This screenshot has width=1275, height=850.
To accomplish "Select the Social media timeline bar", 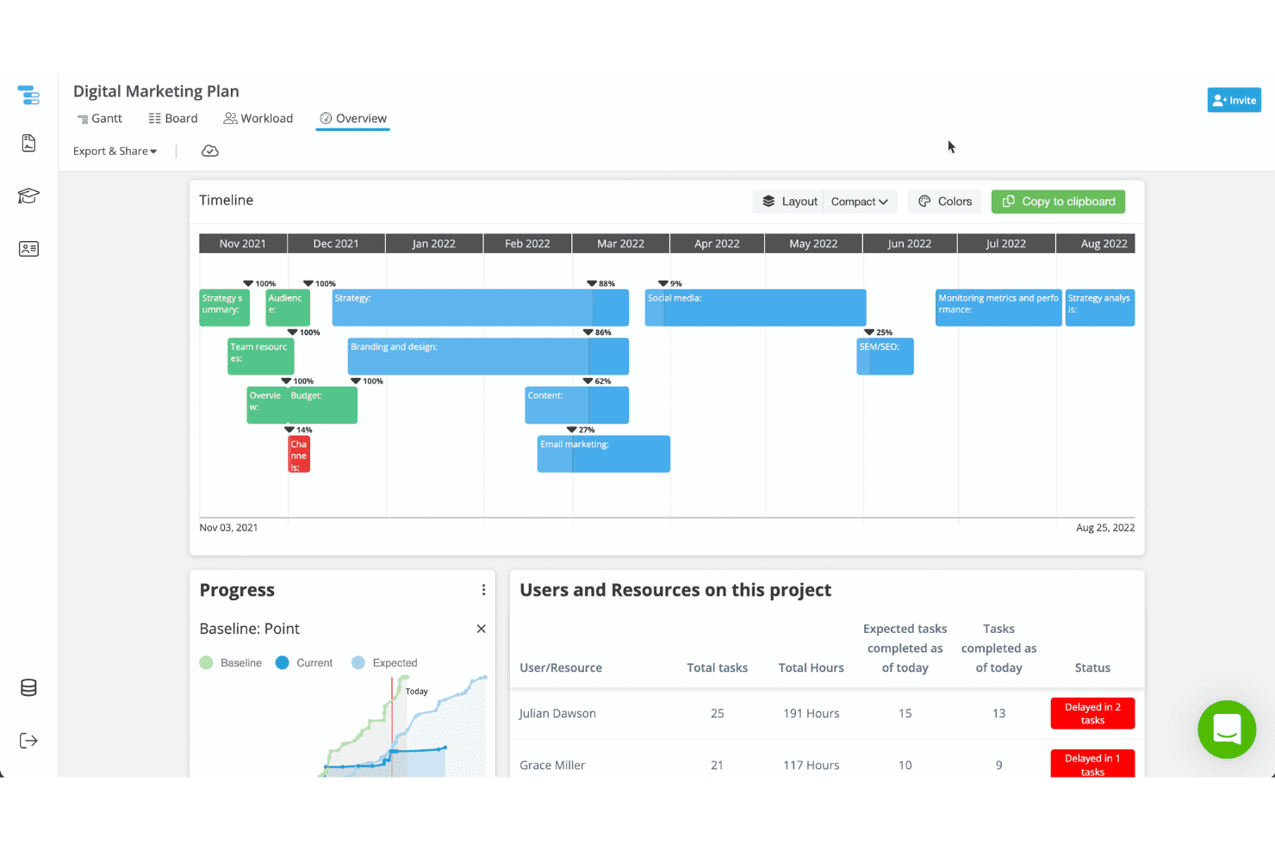I will click(756, 307).
